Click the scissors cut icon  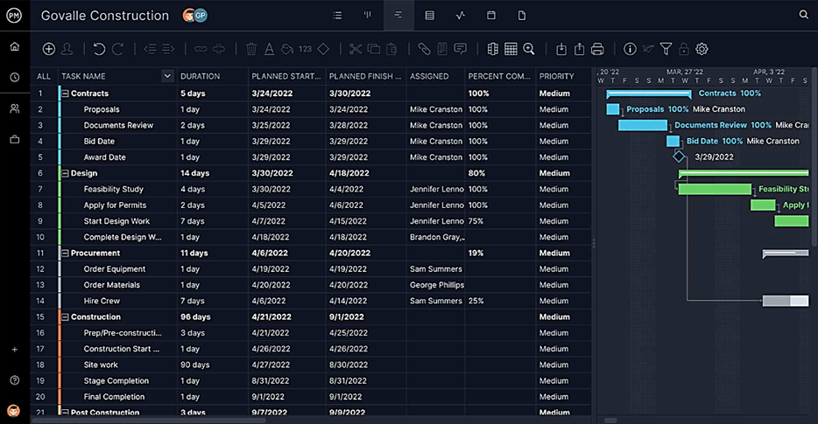355,50
